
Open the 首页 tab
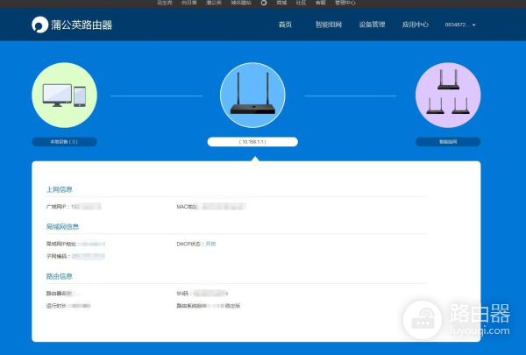pyautogui.click(x=285, y=25)
